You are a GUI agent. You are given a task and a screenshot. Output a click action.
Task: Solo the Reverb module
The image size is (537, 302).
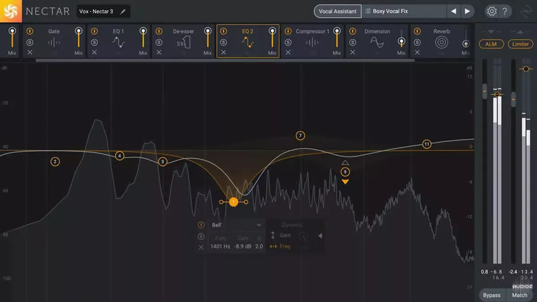tap(417, 42)
